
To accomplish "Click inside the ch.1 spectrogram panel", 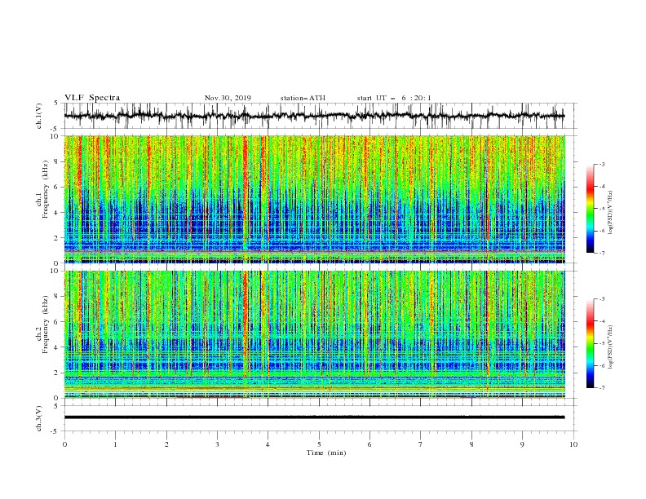I will [x=314, y=199].
